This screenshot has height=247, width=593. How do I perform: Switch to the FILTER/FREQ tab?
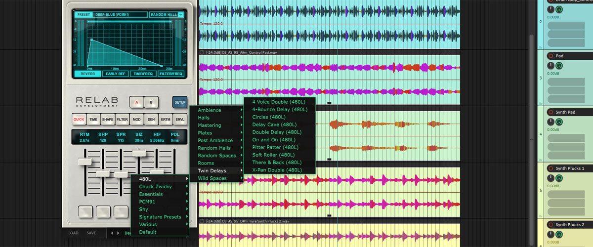click(171, 74)
